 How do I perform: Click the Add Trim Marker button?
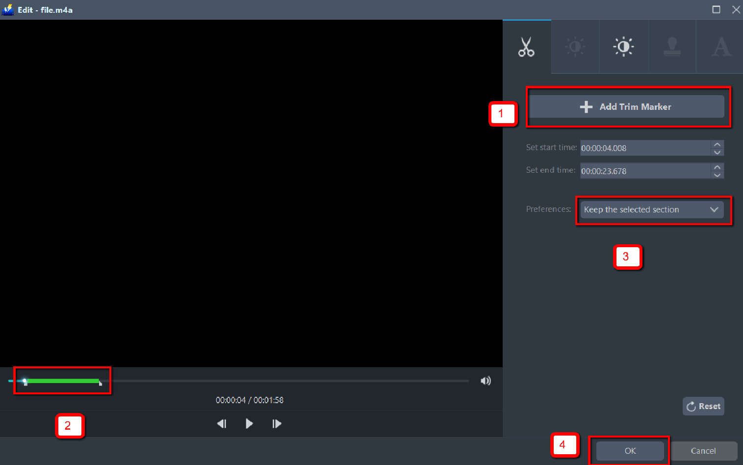click(x=628, y=106)
